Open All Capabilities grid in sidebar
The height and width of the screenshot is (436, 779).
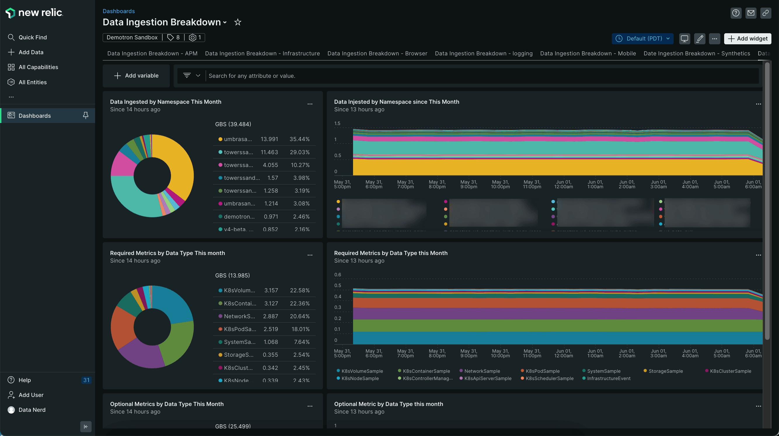tap(38, 67)
